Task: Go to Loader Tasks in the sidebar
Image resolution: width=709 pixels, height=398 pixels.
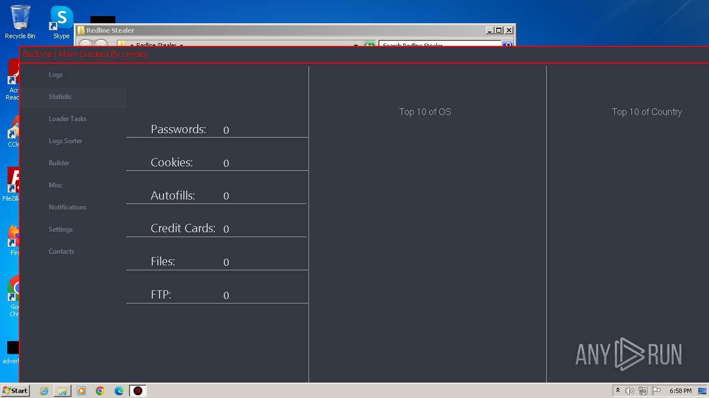Action: click(73, 119)
